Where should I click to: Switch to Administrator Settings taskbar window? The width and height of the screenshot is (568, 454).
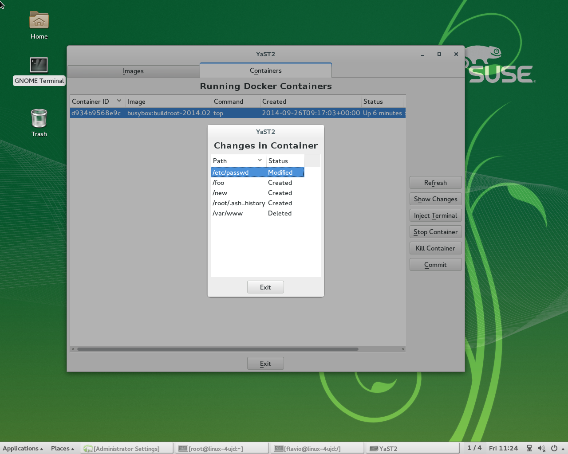126,449
